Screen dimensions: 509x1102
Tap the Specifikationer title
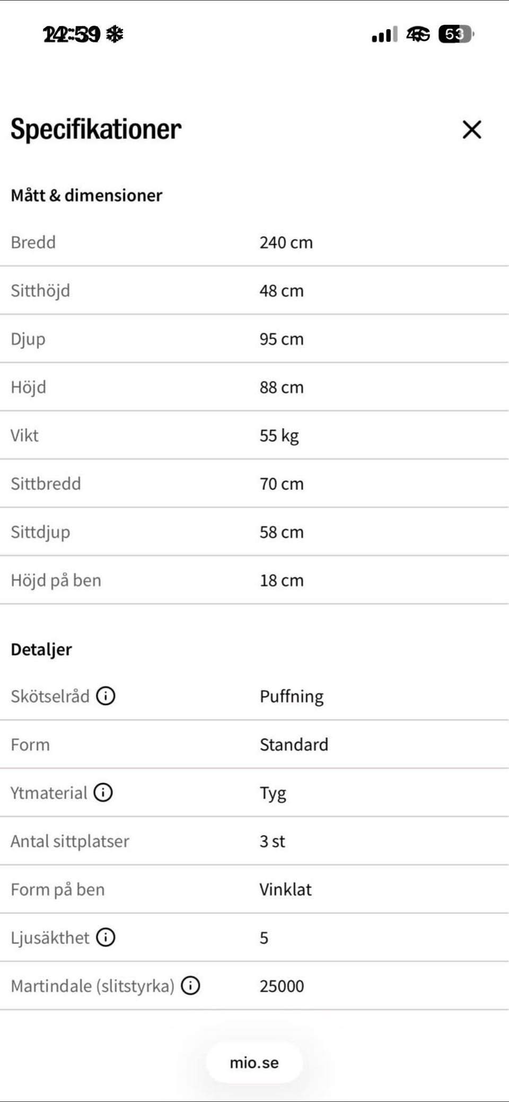96,130
